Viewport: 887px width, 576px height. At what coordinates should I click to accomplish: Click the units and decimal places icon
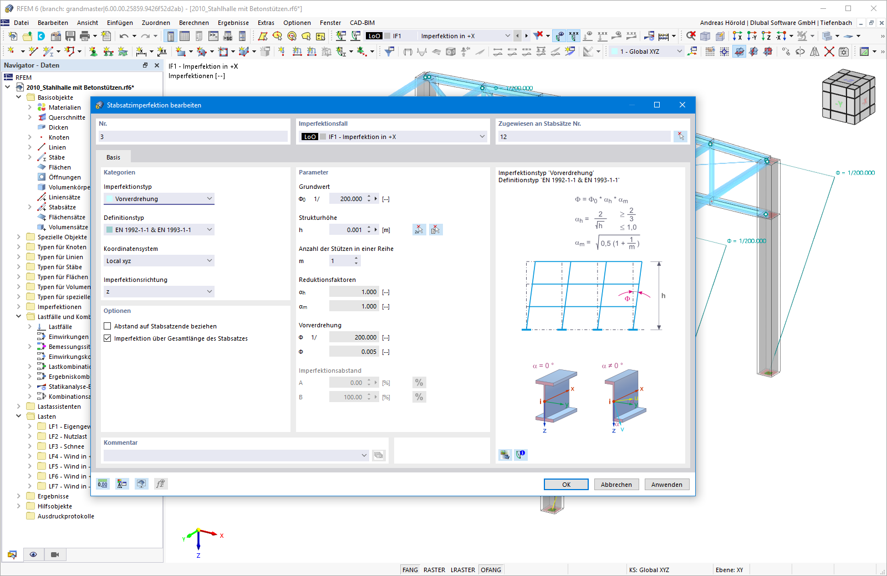(103, 484)
